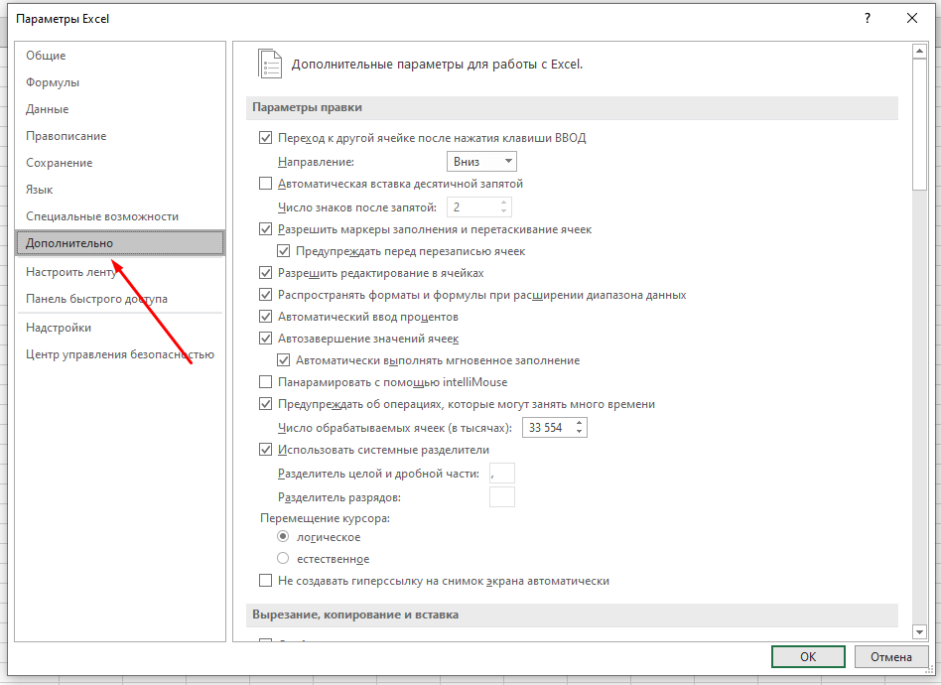Select естественное cursor movement
Viewport: 941px width, 685px height.
coord(283,558)
